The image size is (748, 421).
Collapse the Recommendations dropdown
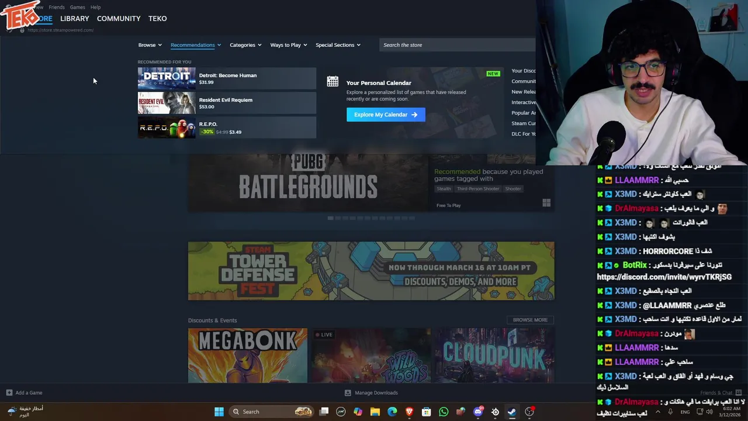pos(196,45)
